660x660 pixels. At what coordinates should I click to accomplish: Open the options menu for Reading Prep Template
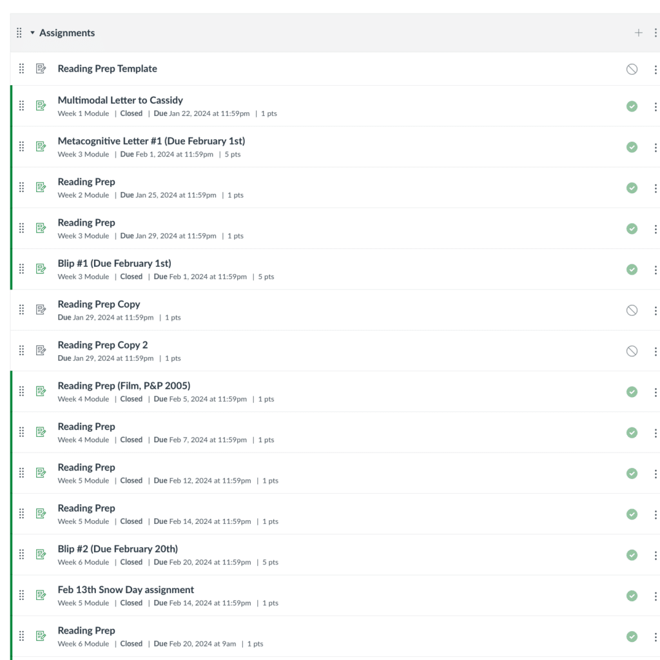pos(655,68)
